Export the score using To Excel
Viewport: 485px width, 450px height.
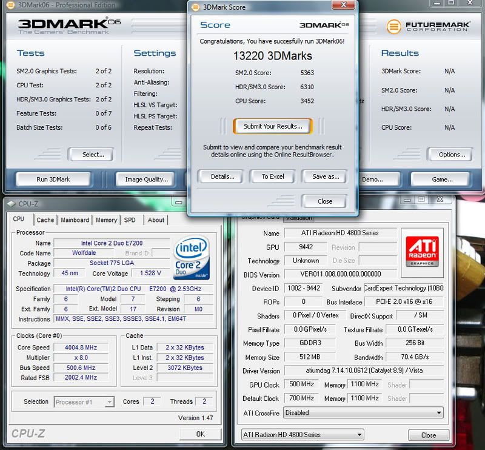coord(272,176)
